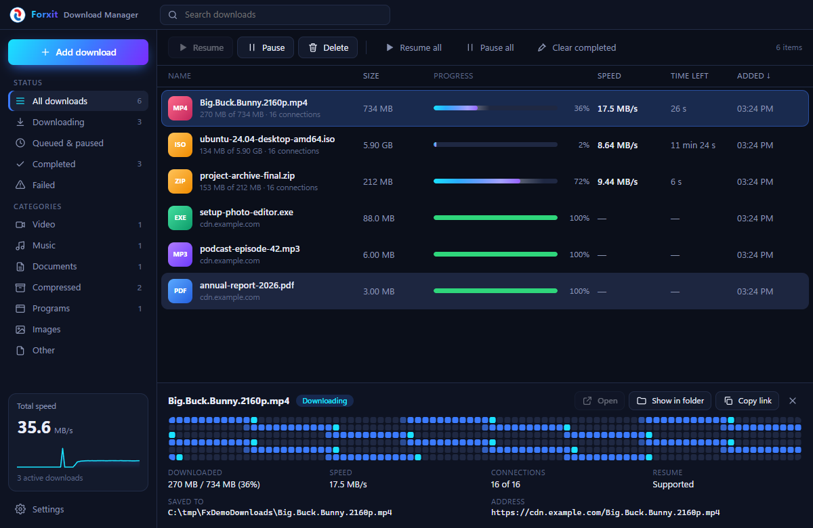The image size is (813, 528).
Task: Sort by the Speed column header
Action: pos(609,76)
